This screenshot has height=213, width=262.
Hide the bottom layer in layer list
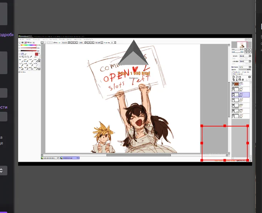(233, 115)
